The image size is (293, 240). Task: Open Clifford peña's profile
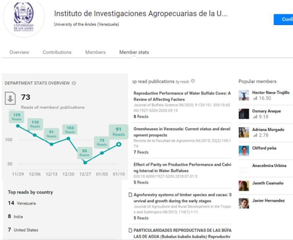coord(264,148)
